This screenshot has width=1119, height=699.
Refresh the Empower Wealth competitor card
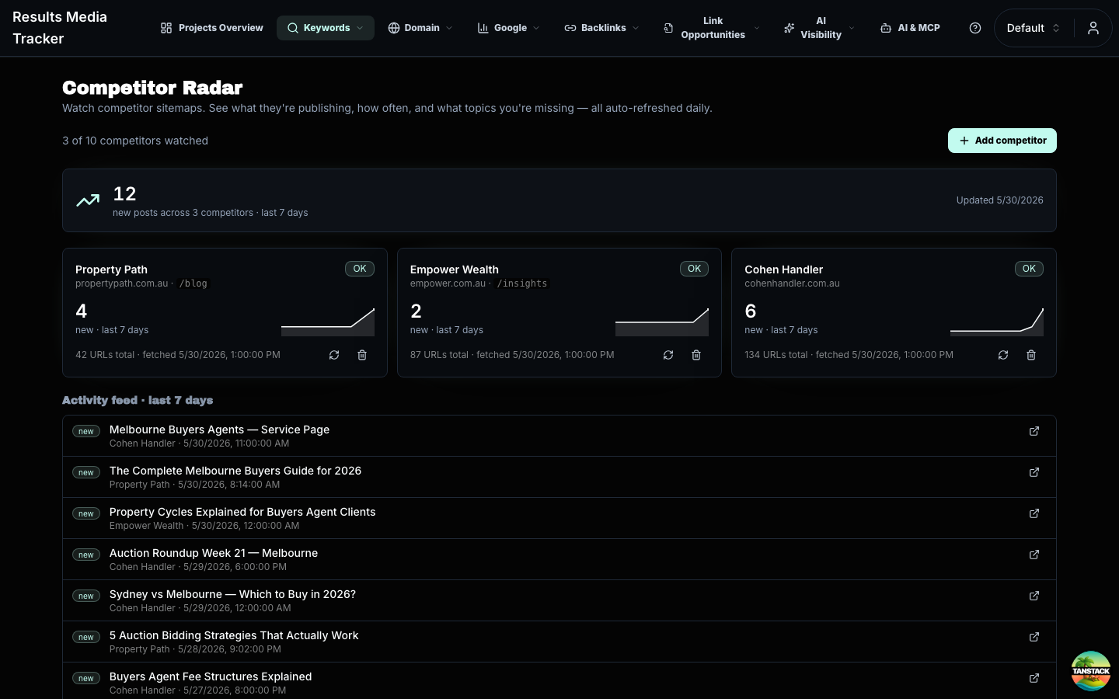pos(668,355)
